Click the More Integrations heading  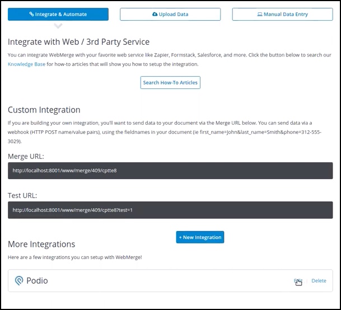pos(41,245)
